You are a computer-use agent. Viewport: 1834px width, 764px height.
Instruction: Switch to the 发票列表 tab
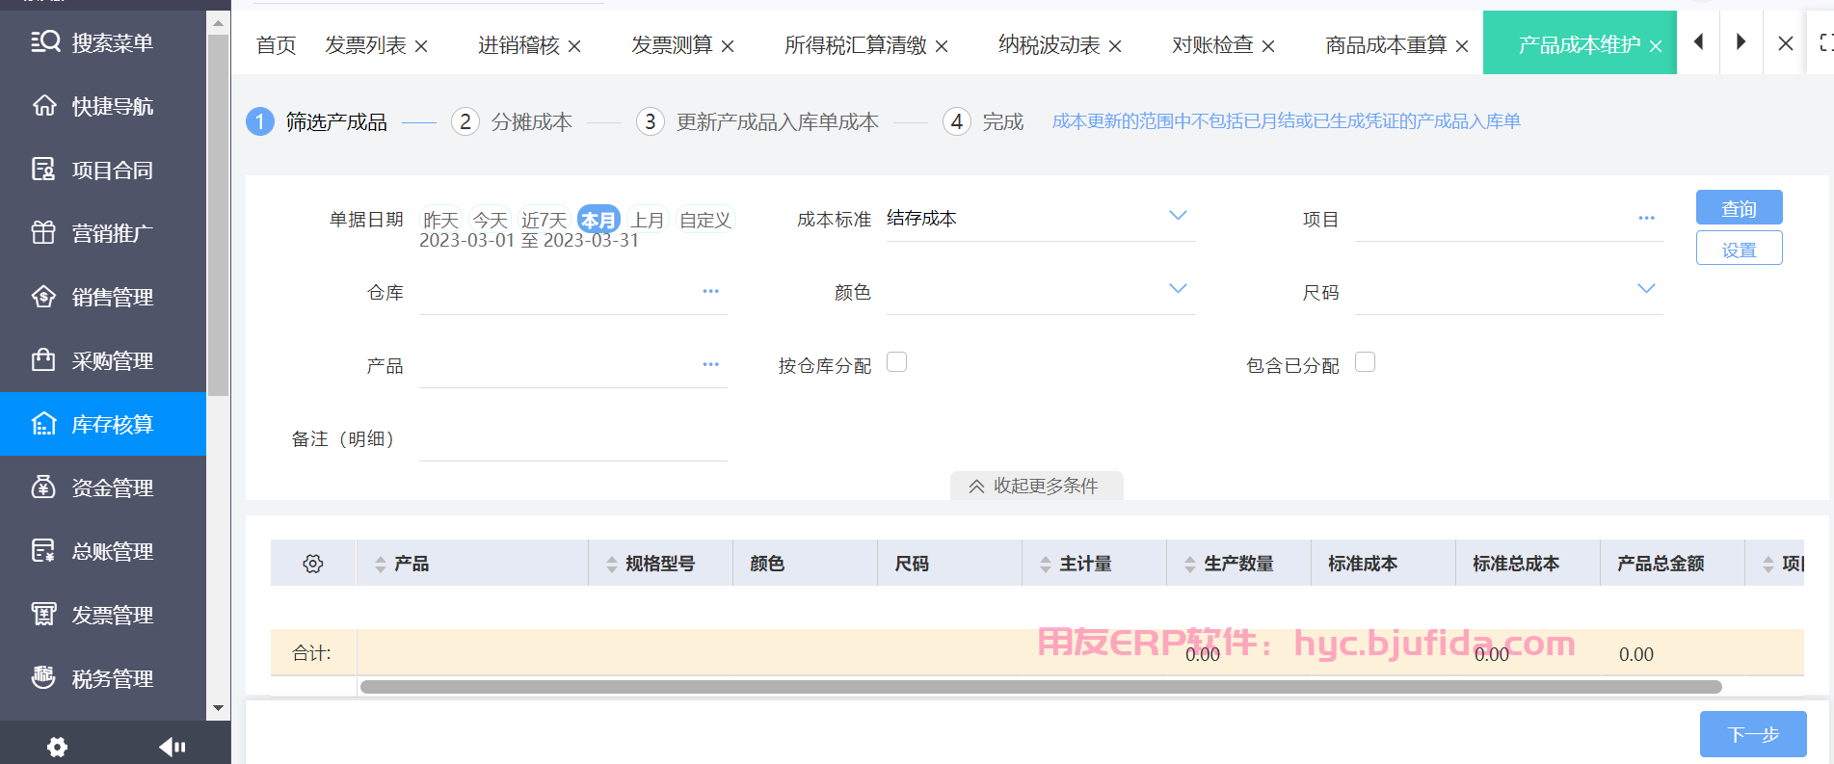(365, 45)
